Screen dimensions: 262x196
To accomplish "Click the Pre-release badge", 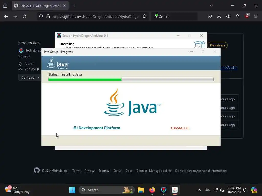I will click(x=217, y=45).
